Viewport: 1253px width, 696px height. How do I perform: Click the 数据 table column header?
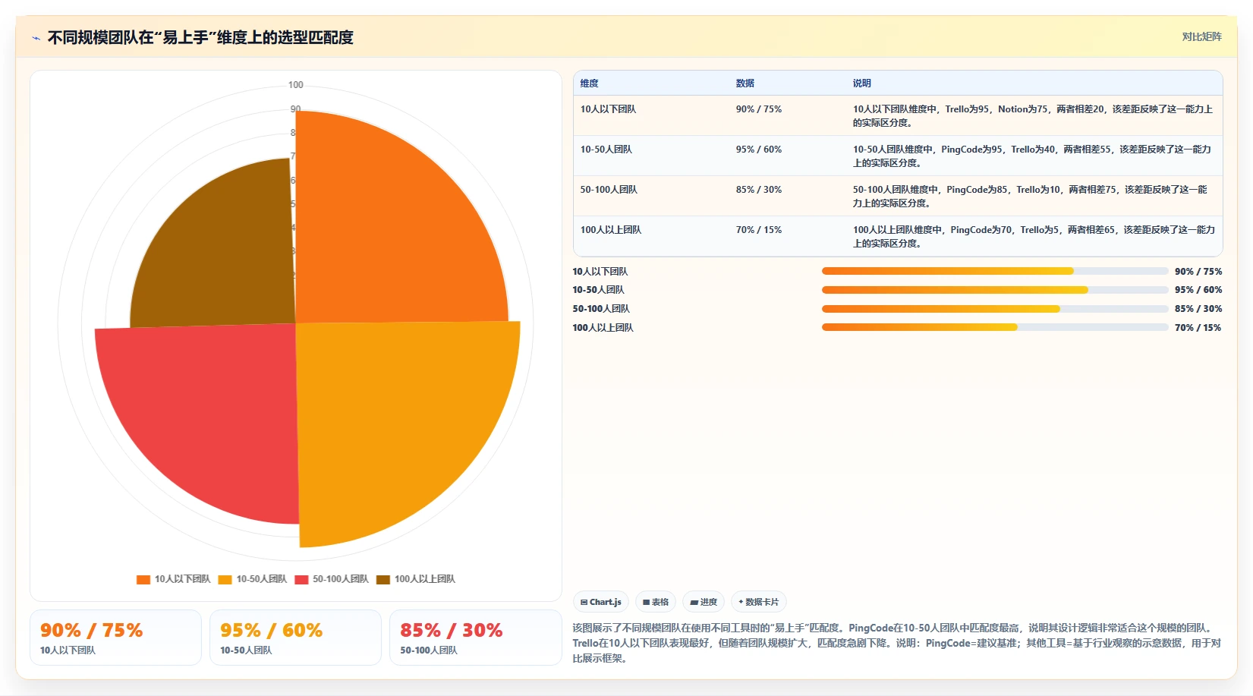pyautogui.click(x=745, y=83)
